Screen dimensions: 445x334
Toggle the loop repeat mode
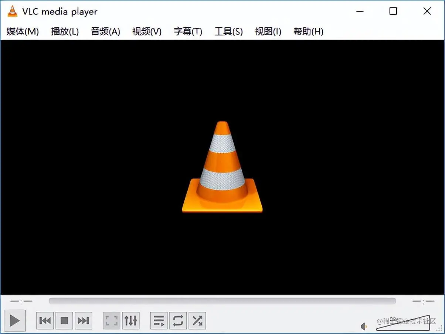178,320
